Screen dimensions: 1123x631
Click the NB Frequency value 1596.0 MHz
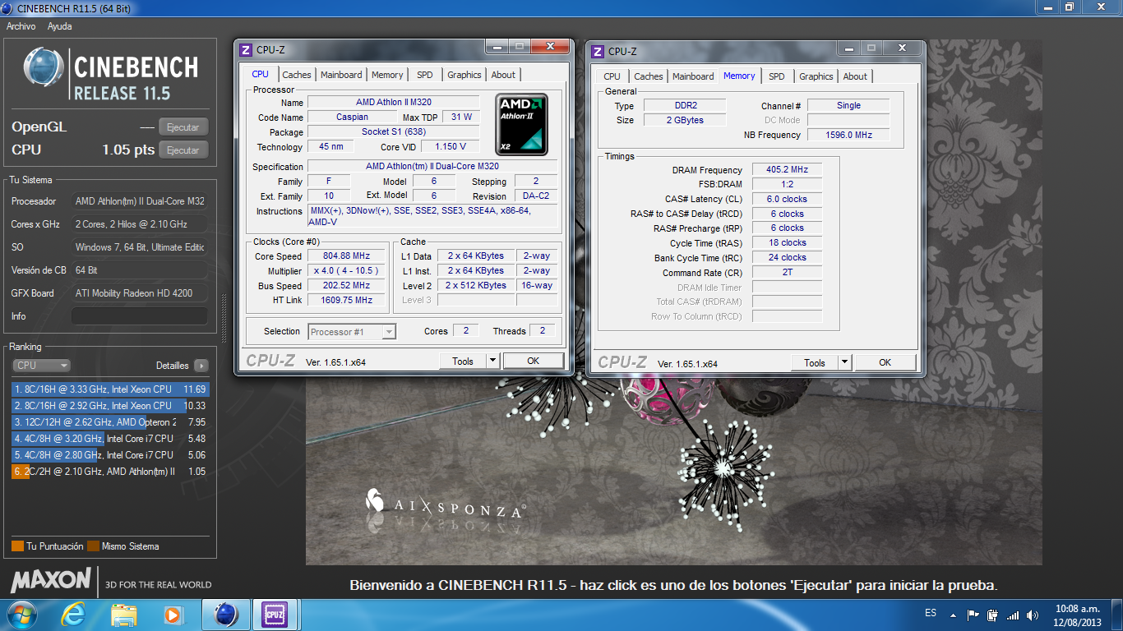pos(848,135)
